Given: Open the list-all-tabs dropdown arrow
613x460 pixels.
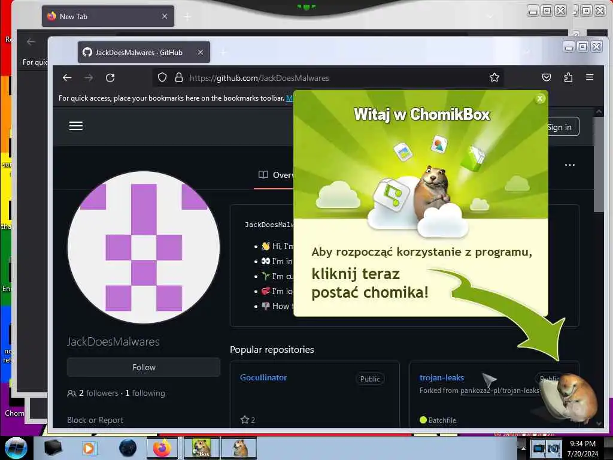Looking at the screenshot, I should tap(527, 52).
